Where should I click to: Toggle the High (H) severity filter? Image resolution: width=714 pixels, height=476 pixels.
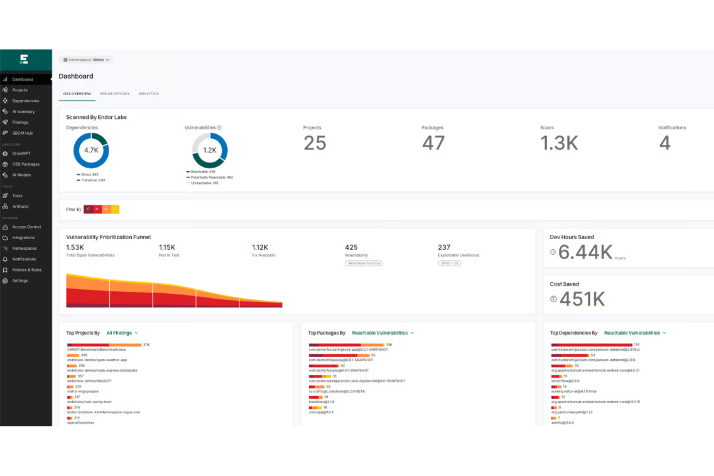click(x=97, y=209)
